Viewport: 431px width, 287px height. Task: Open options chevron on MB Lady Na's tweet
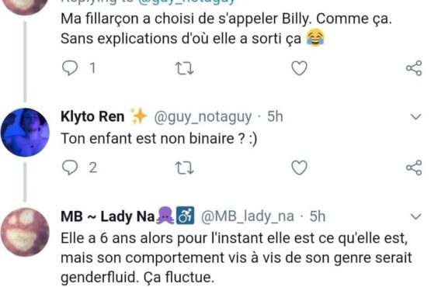click(415, 216)
